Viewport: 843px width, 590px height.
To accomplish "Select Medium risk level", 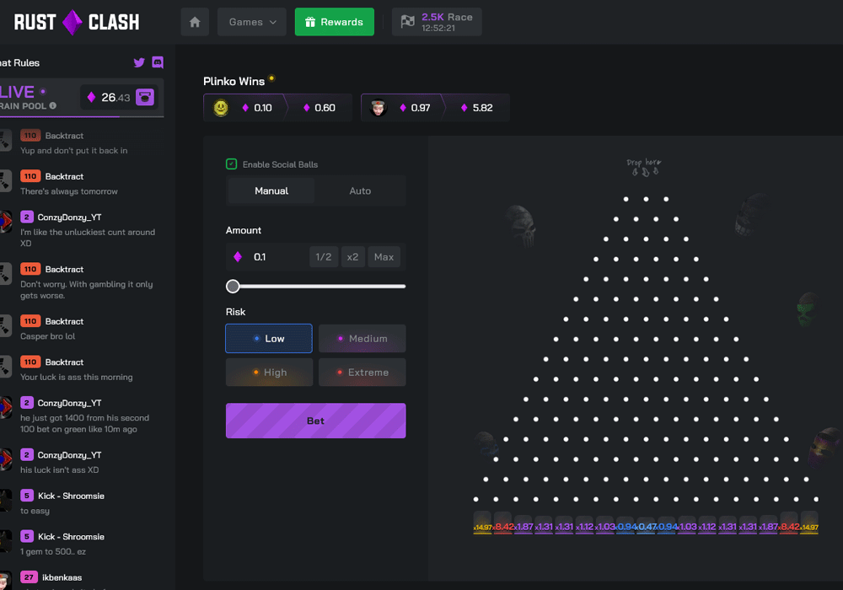I will (x=362, y=339).
